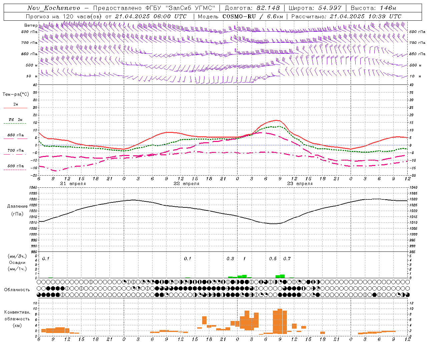The width and height of the screenshot is (427, 342).
Task: Click the '(гПа)' pressure unit label
Action: pyautogui.click(x=17, y=214)
